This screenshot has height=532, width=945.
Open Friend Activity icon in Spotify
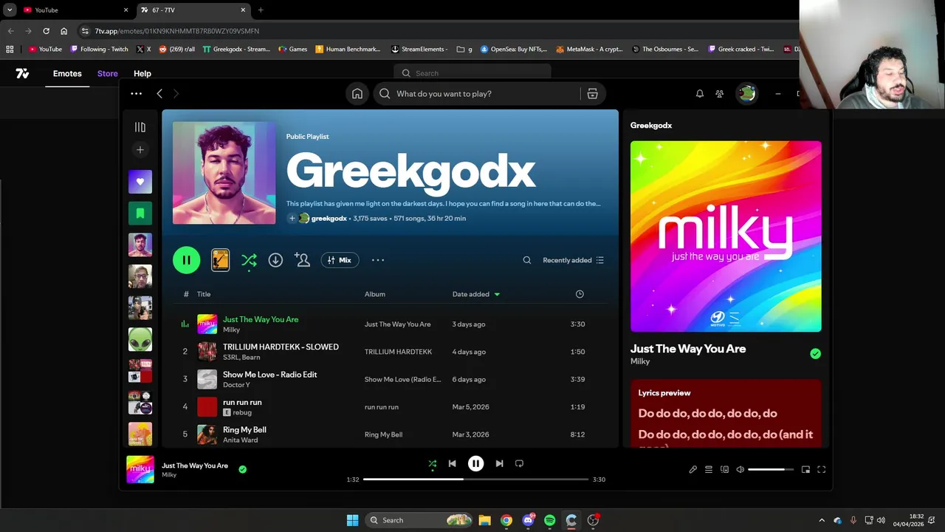click(719, 94)
